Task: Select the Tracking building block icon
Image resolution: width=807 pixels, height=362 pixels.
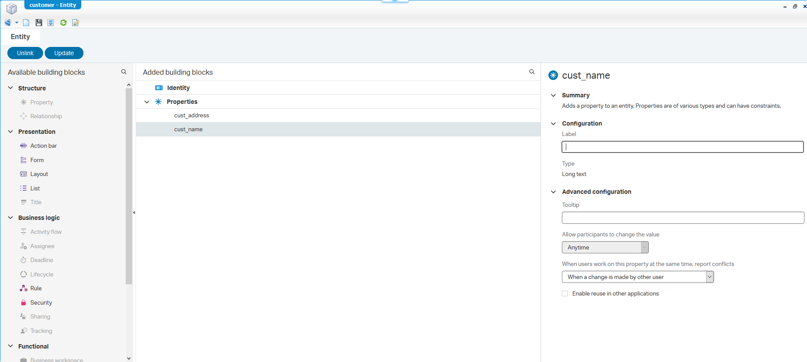Action: [23, 331]
